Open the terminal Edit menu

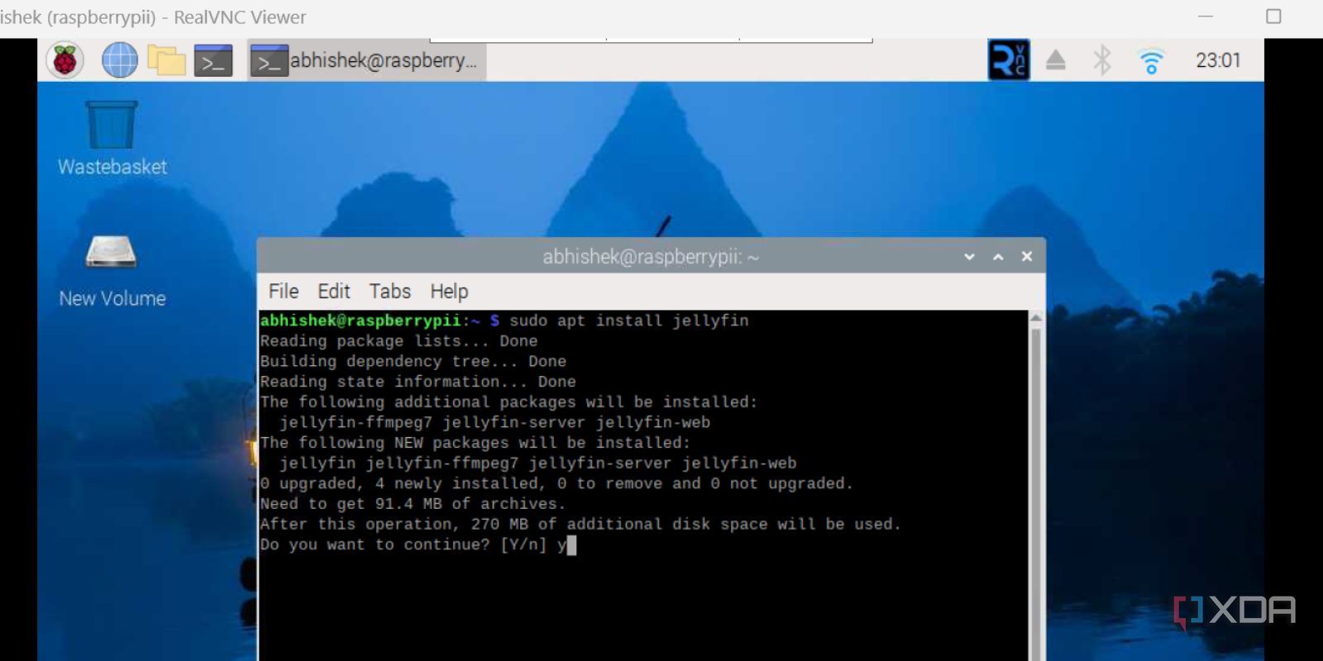point(334,292)
